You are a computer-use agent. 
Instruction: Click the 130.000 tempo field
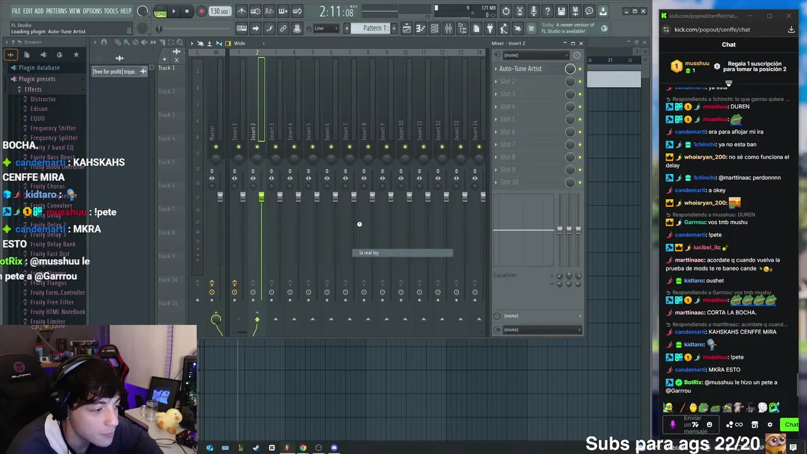point(219,11)
